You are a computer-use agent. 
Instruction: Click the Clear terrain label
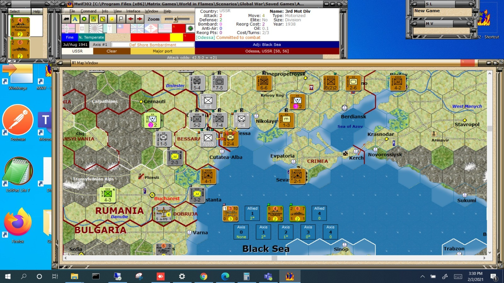(112, 51)
